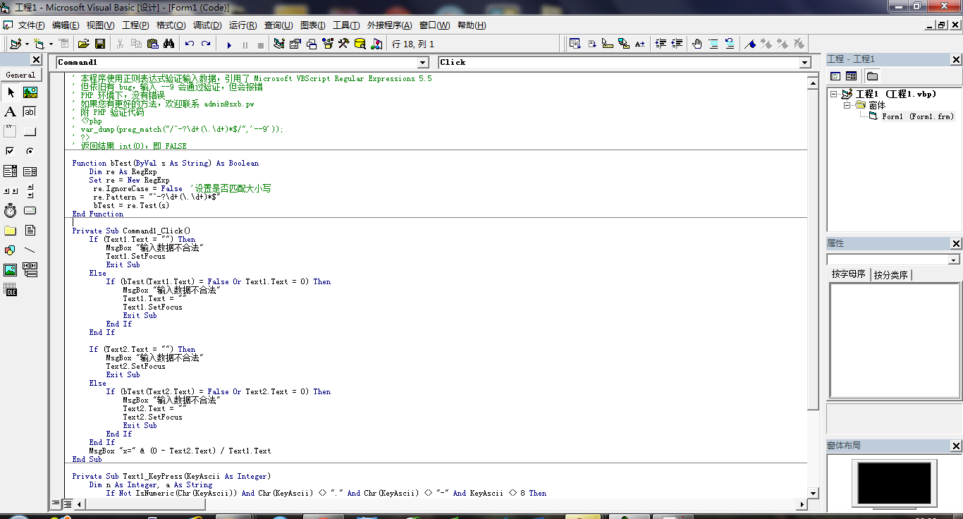Click the code window scroll-down arrow
This screenshot has width=963, height=519.
(x=813, y=493)
